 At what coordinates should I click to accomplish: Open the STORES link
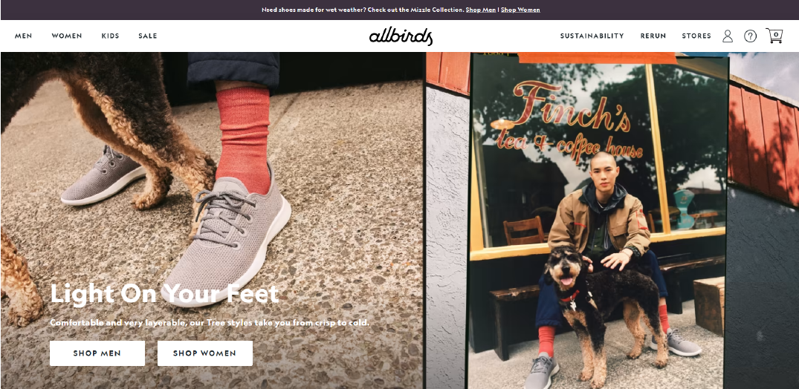pos(696,36)
